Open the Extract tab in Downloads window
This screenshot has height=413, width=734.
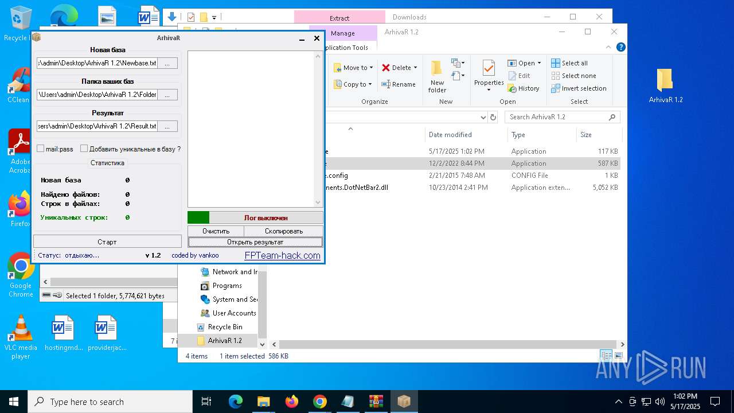pyautogui.click(x=339, y=18)
